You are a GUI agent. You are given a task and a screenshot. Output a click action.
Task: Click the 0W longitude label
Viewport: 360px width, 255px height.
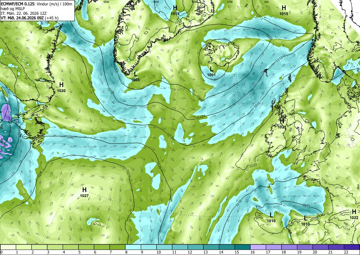tap(266, 2)
